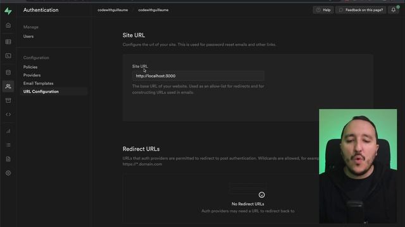
Task: Click the Configuration section label
Action: pos(36,57)
